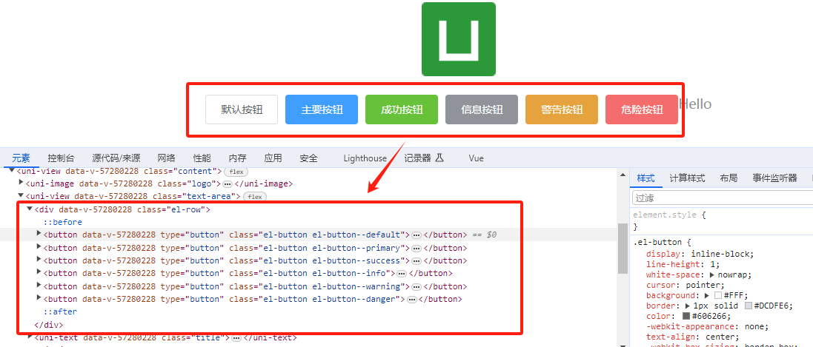
Task: Click the #FFF background color swatch
Action: coord(717,295)
